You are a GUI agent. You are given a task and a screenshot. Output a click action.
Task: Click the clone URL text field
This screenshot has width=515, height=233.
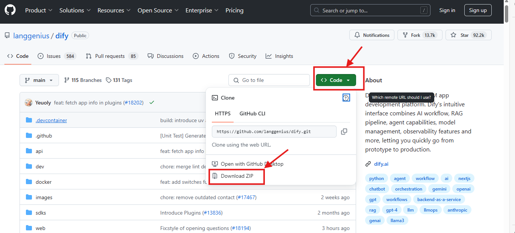tap(274, 132)
